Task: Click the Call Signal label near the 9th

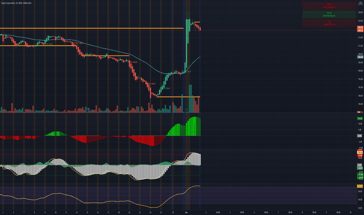Action: pyautogui.click(x=49, y=44)
